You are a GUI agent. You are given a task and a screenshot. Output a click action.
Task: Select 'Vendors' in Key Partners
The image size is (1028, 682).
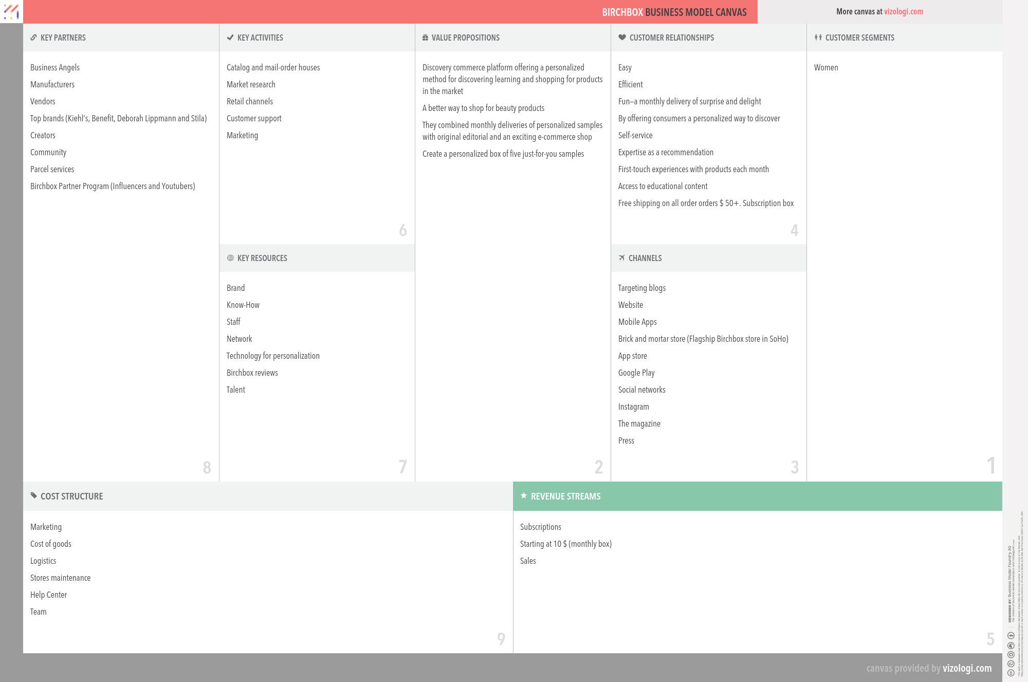[x=43, y=101]
